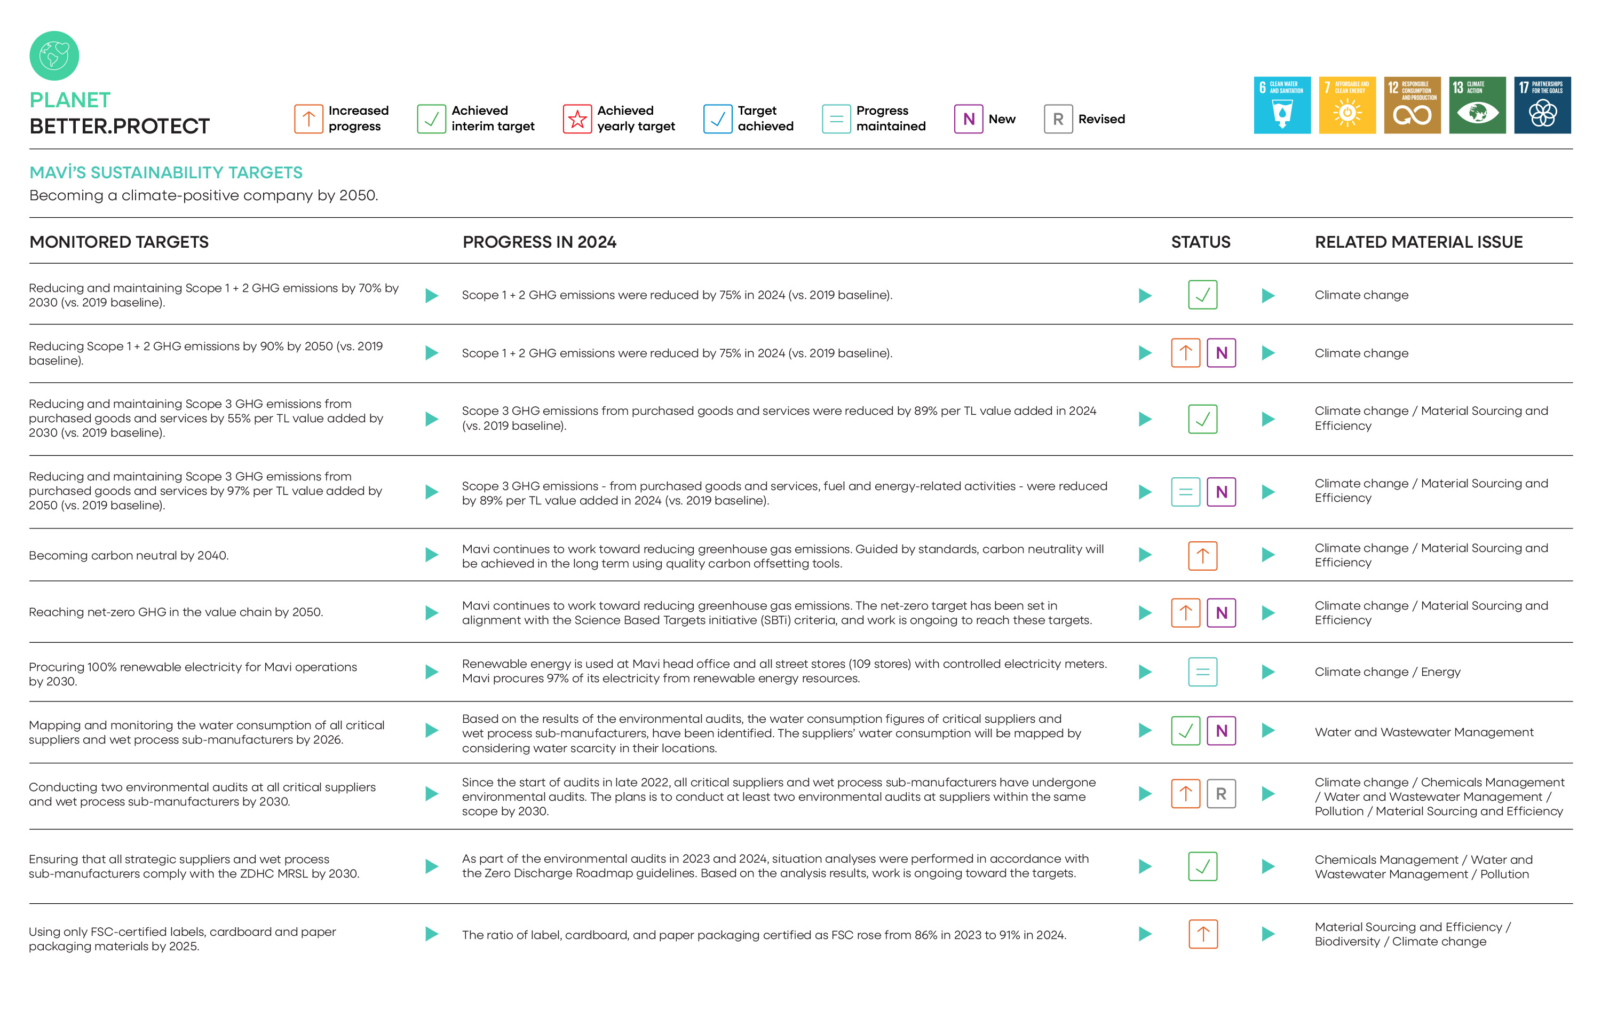Screen dimensions: 1601x1026
Task: Click the SDG 7 Affordable Clean Energy icon
Action: [x=1346, y=105]
